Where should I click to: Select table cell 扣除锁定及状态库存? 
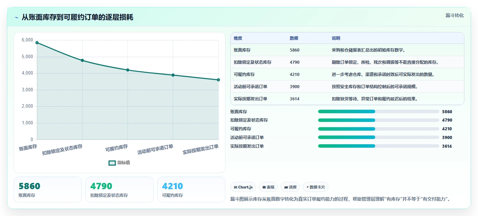pos(253,62)
